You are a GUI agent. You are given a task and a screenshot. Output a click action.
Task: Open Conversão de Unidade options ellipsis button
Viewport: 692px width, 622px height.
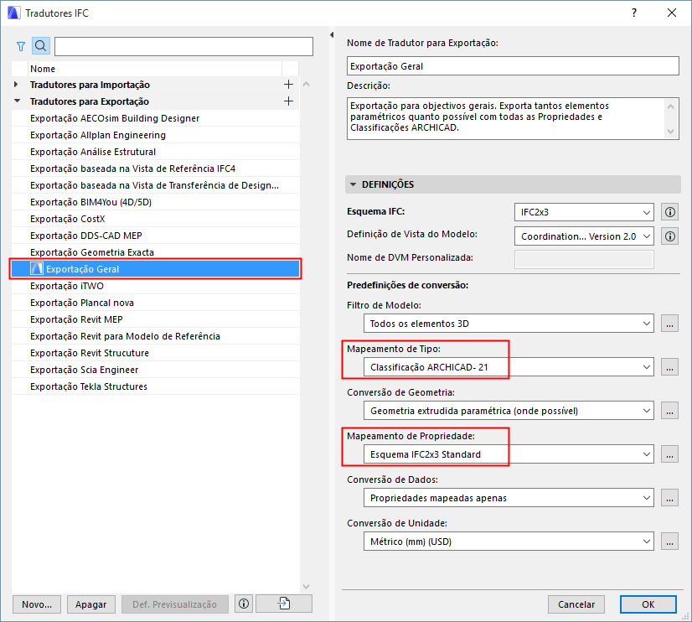pos(669,542)
